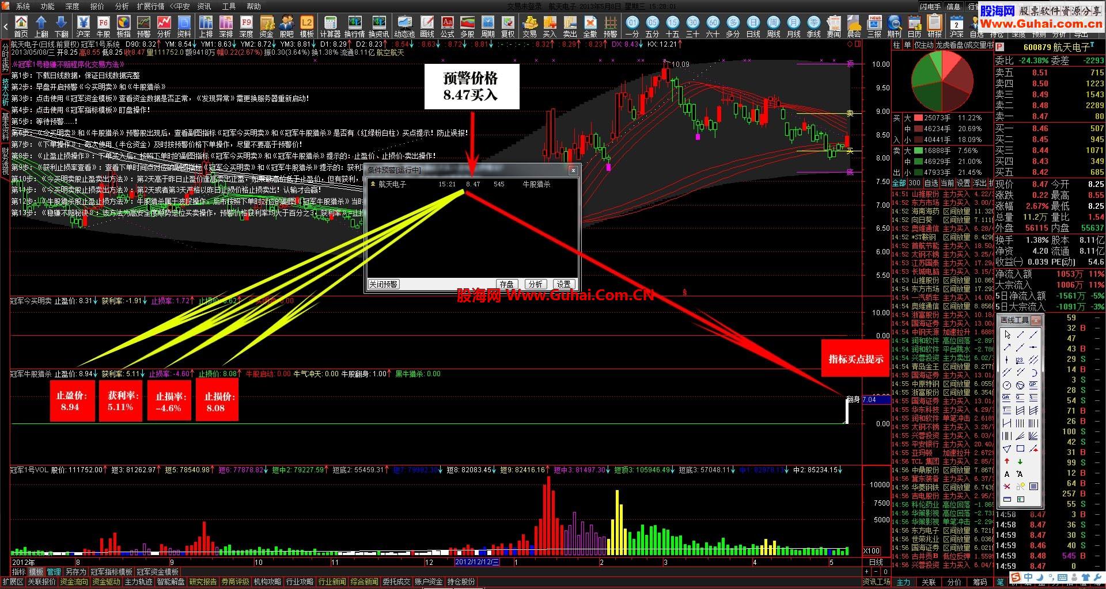Click the 全撤 cancel-all icon
The height and width of the screenshot is (589, 1106).
(x=590, y=26)
